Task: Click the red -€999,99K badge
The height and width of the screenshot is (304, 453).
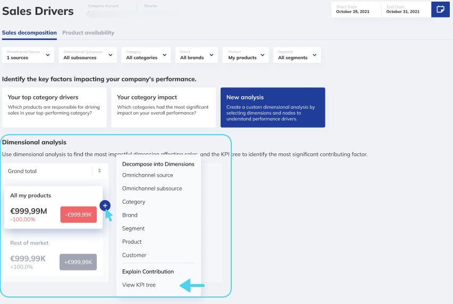Action: (x=79, y=215)
